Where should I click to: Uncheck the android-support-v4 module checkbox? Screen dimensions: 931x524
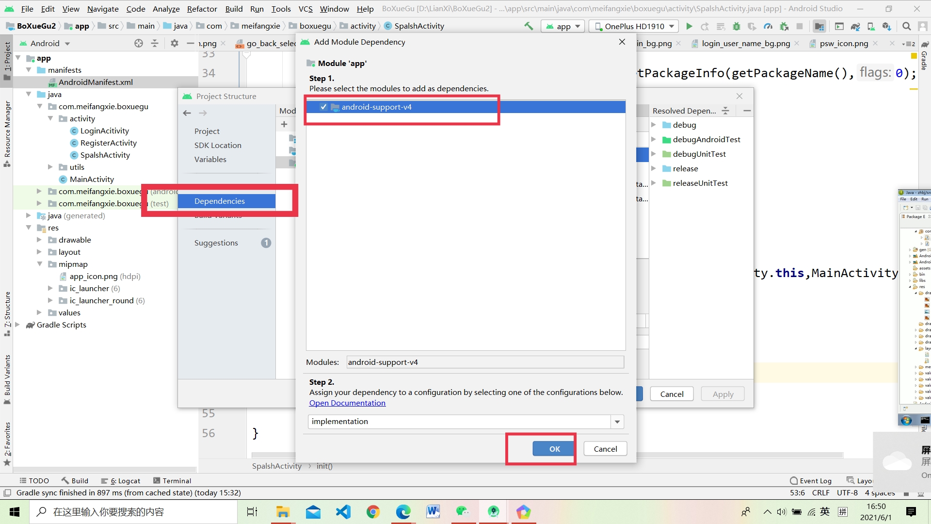(x=323, y=107)
